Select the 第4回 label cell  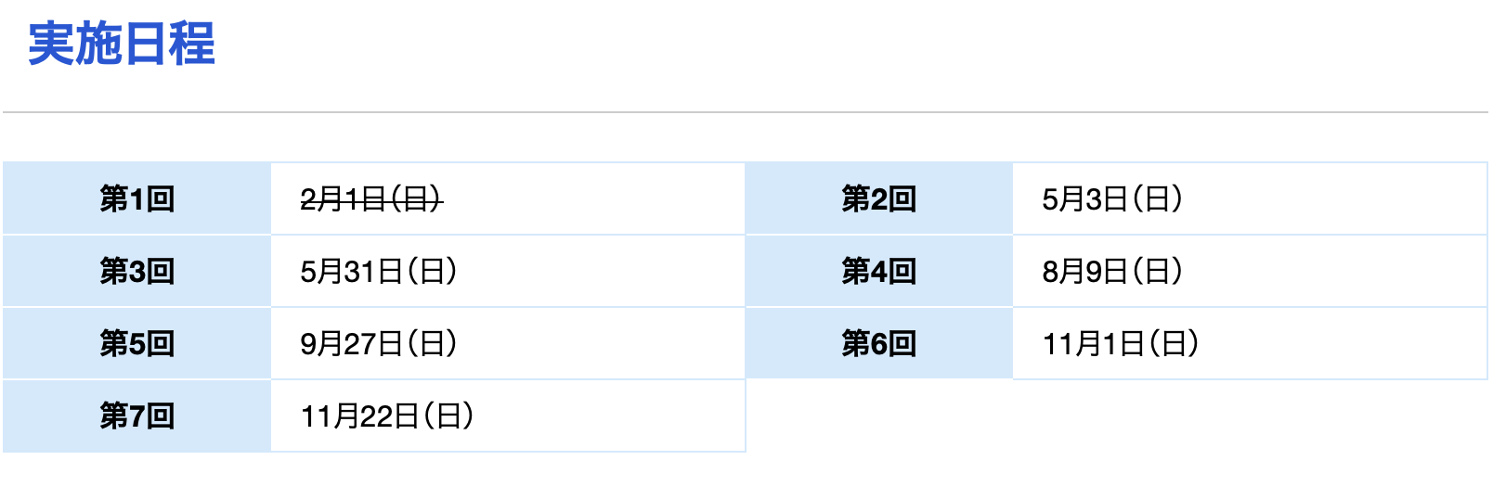878,271
